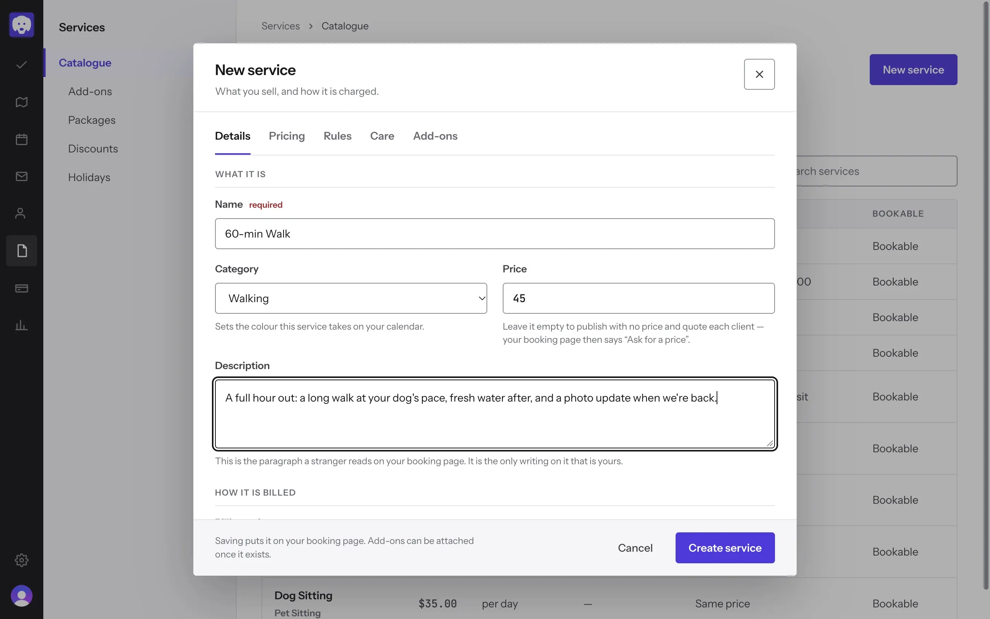Select the document services icon in sidebar

tap(22, 251)
